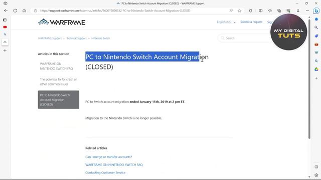
Task: Open browser extensions icon
Action: tap(251, 10)
